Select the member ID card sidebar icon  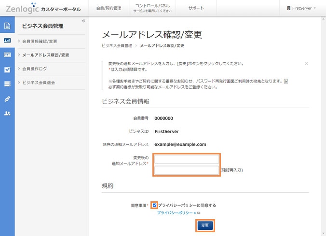coord(7,41)
